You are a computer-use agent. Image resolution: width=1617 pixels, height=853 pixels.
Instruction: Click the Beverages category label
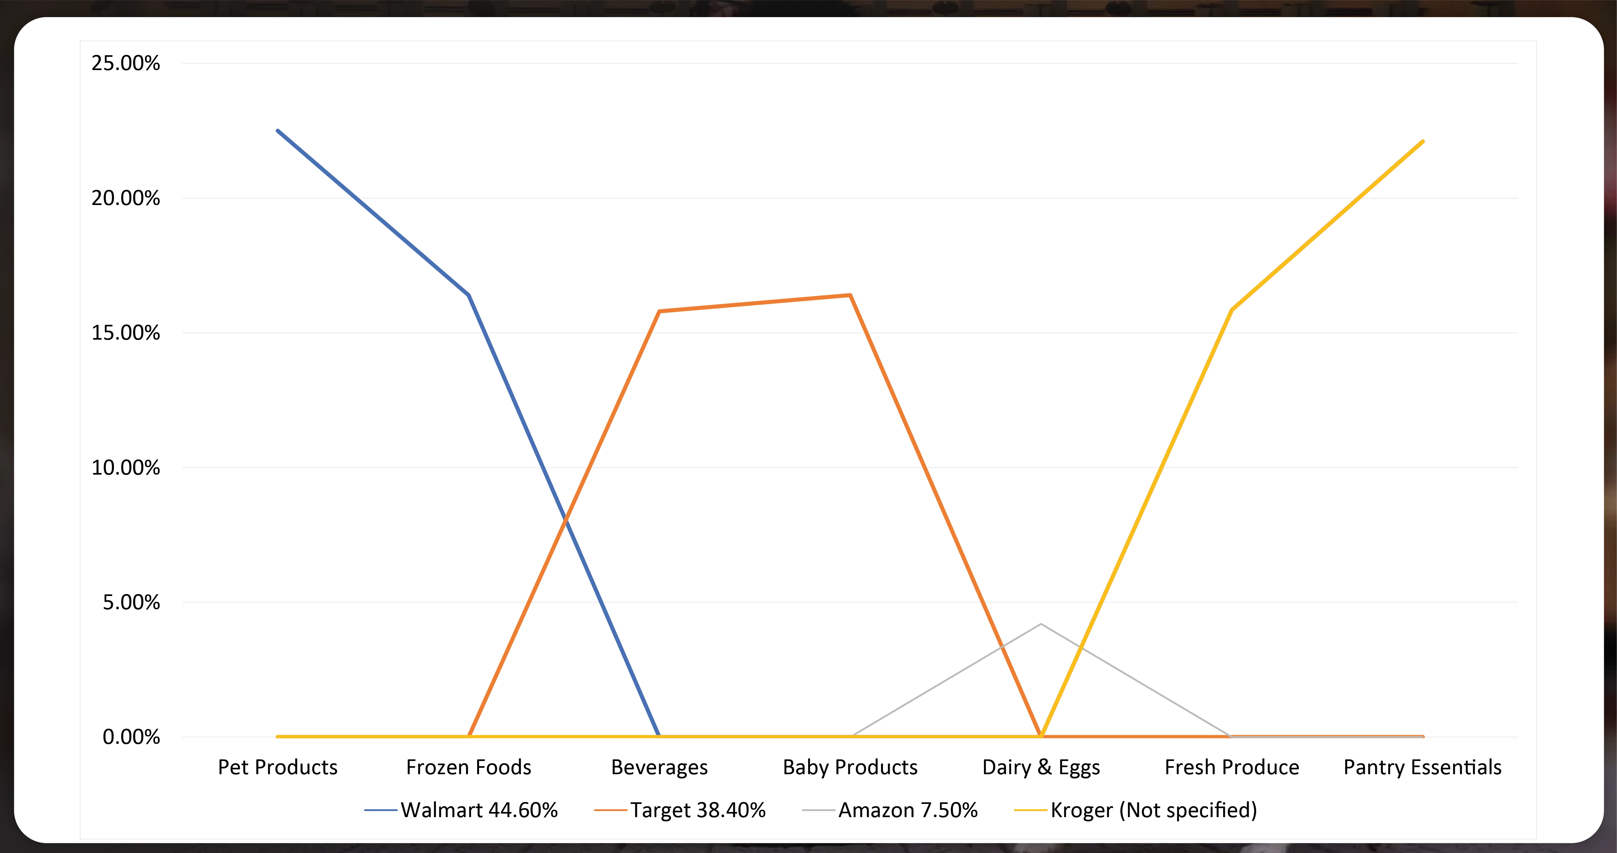659,768
